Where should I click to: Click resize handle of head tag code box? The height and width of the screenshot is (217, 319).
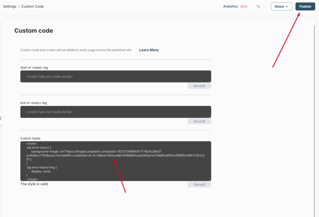click(209, 81)
